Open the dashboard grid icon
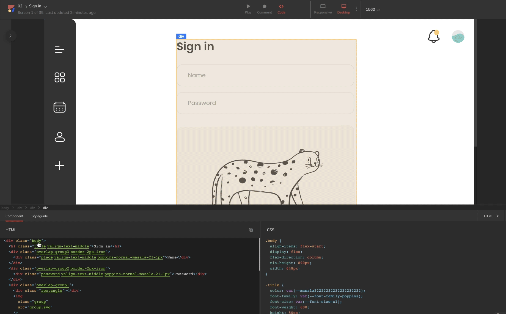 (x=59, y=78)
